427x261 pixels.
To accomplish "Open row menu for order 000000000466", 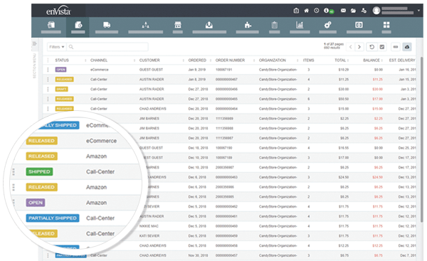I will (48, 90).
